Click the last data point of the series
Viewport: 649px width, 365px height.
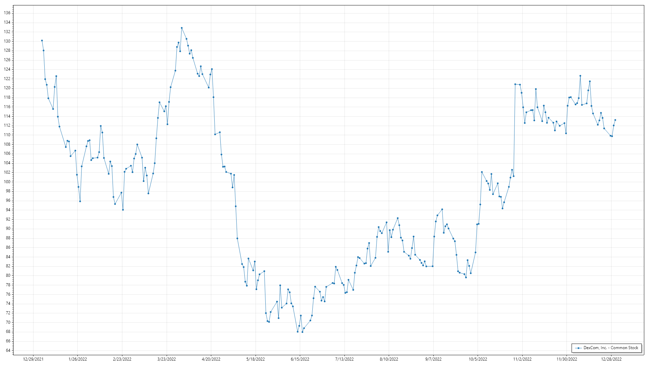[x=615, y=120]
